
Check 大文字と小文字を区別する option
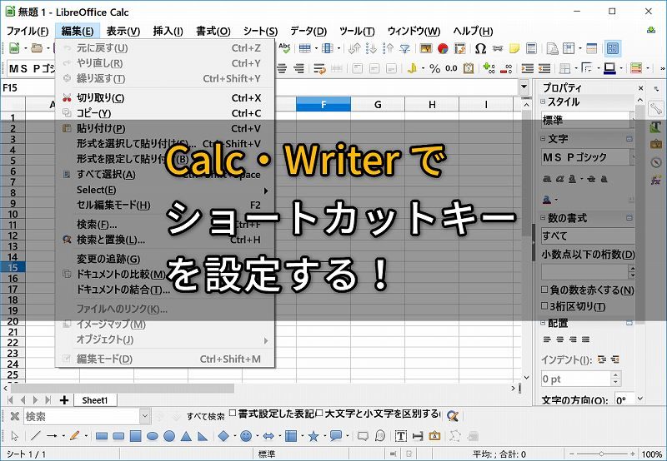pos(319,414)
